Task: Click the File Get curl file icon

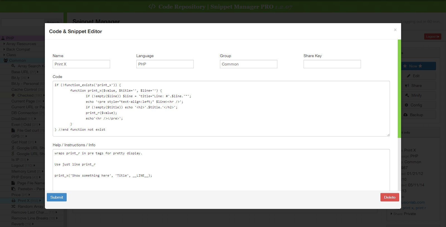Action: coord(13,130)
